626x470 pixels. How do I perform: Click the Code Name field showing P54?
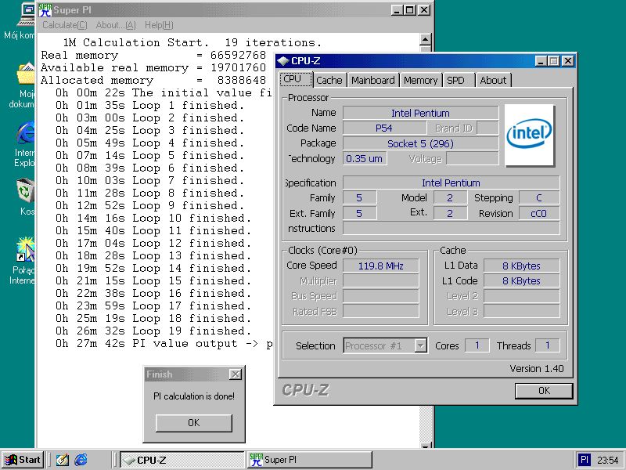point(383,128)
